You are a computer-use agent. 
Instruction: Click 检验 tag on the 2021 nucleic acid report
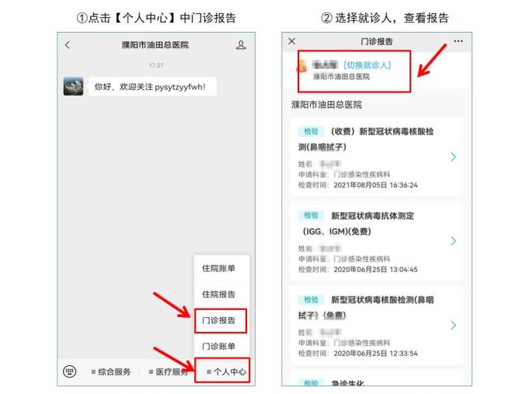click(311, 131)
